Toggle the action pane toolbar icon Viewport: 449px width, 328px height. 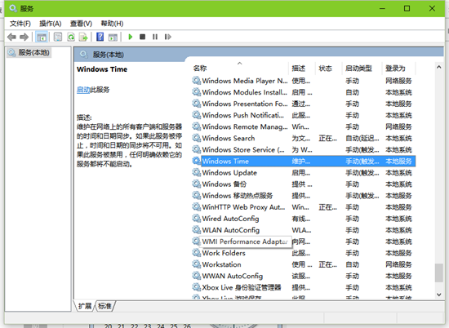click(x=113, y=37)
